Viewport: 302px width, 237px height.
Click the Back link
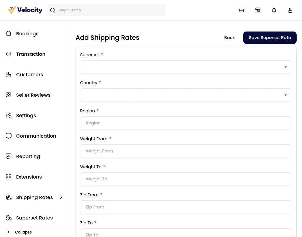point(229,38)
